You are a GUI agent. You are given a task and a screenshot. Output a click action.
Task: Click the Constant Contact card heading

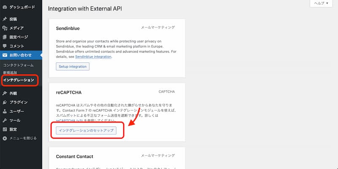point(75,156)
